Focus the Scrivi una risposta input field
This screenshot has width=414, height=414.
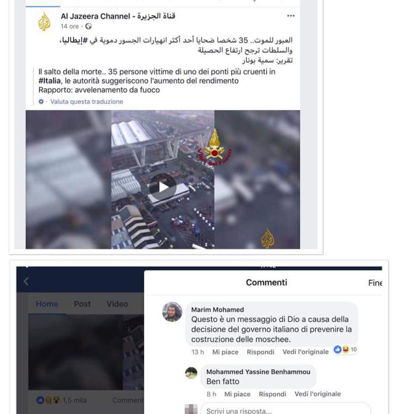[285, 410]
